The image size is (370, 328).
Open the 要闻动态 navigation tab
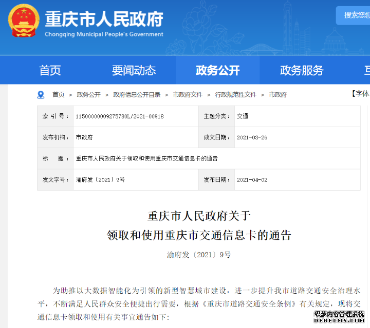click(x=134, y=70)
